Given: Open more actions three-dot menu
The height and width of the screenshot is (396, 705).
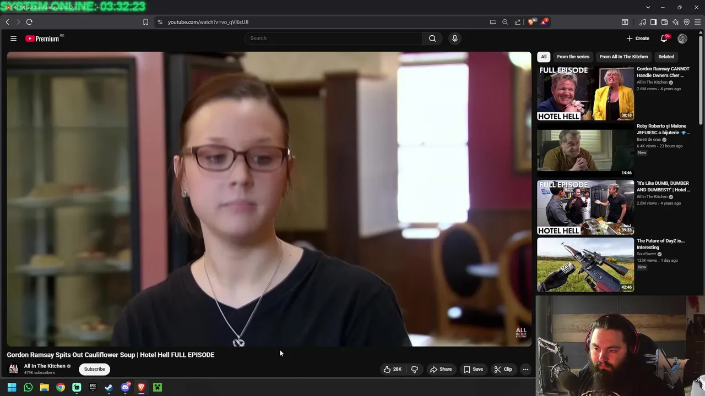Looking at the screenshot, I should tap(525, 369).
